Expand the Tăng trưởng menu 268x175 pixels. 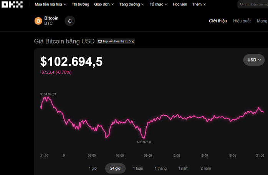(132, 5)
